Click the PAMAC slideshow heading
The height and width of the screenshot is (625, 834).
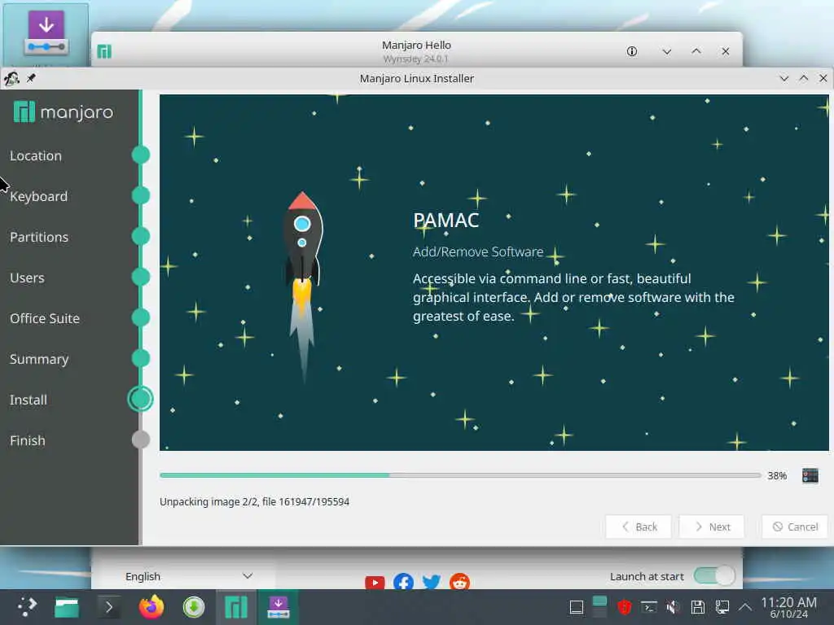click(446, 220)
